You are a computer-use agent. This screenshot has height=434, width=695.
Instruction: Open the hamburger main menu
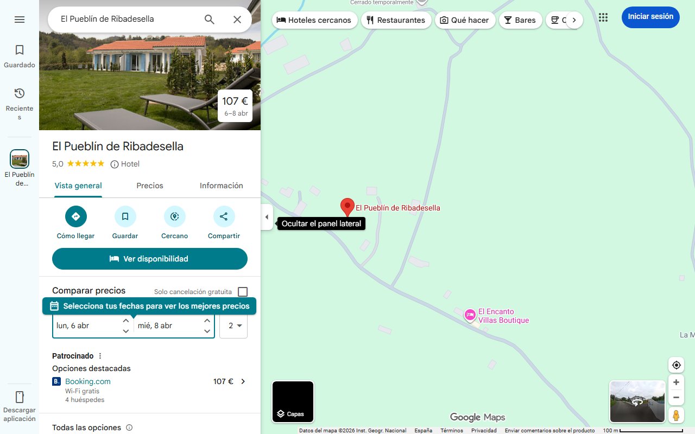pos(20,20)
